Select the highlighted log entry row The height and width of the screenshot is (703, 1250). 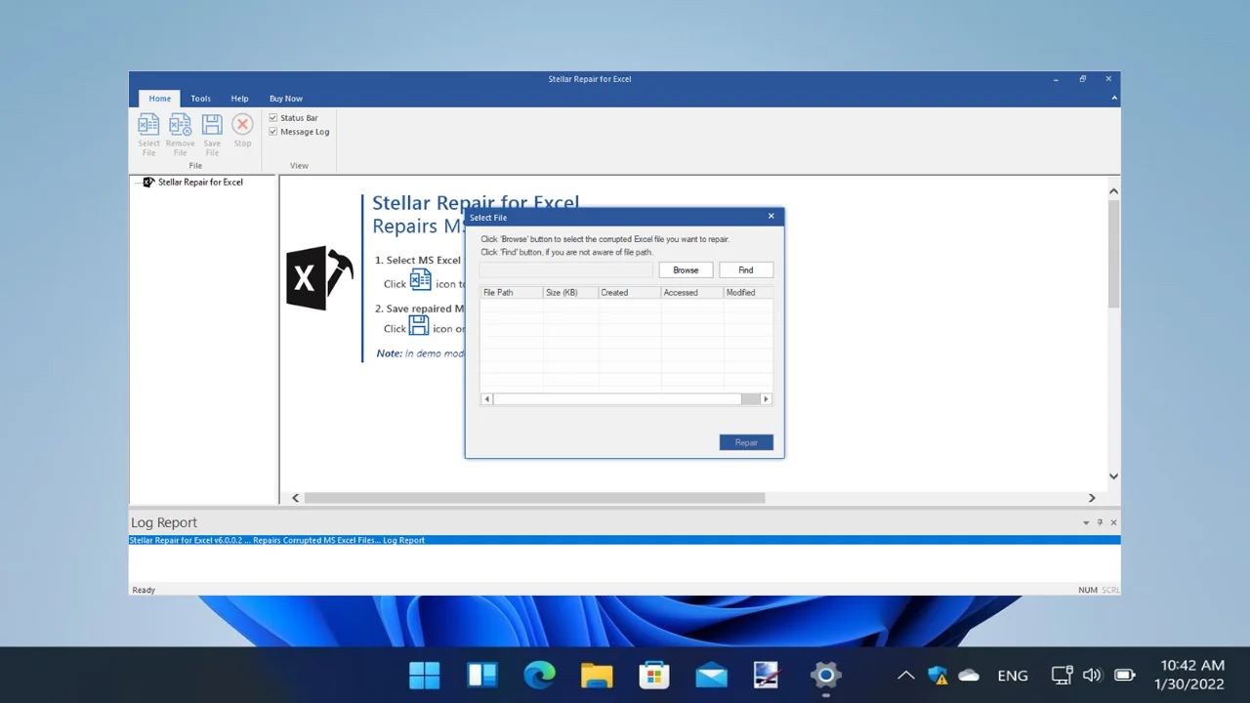pyautogui.click(x=624, y=540)
